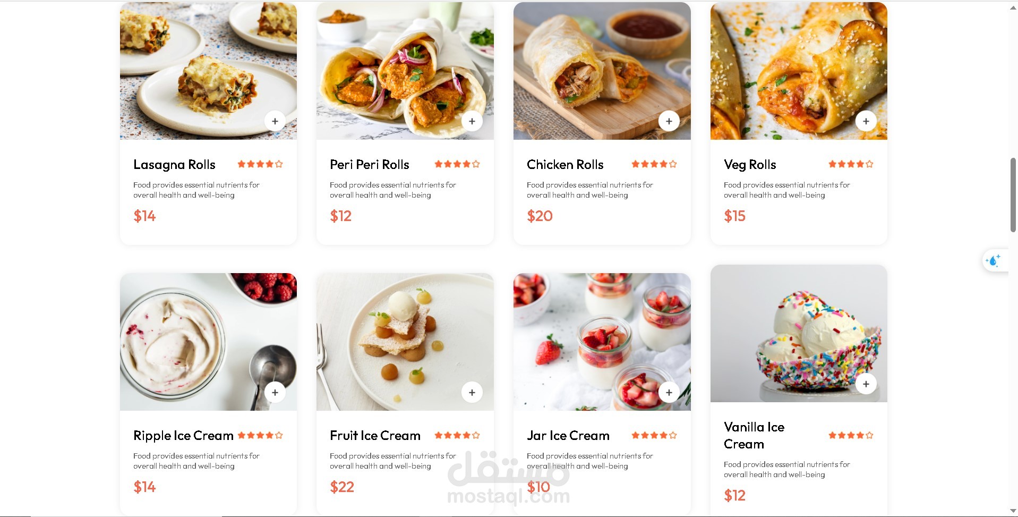
Task: Click the page vertical scrollbar thumb
Action: point(1013,194)
